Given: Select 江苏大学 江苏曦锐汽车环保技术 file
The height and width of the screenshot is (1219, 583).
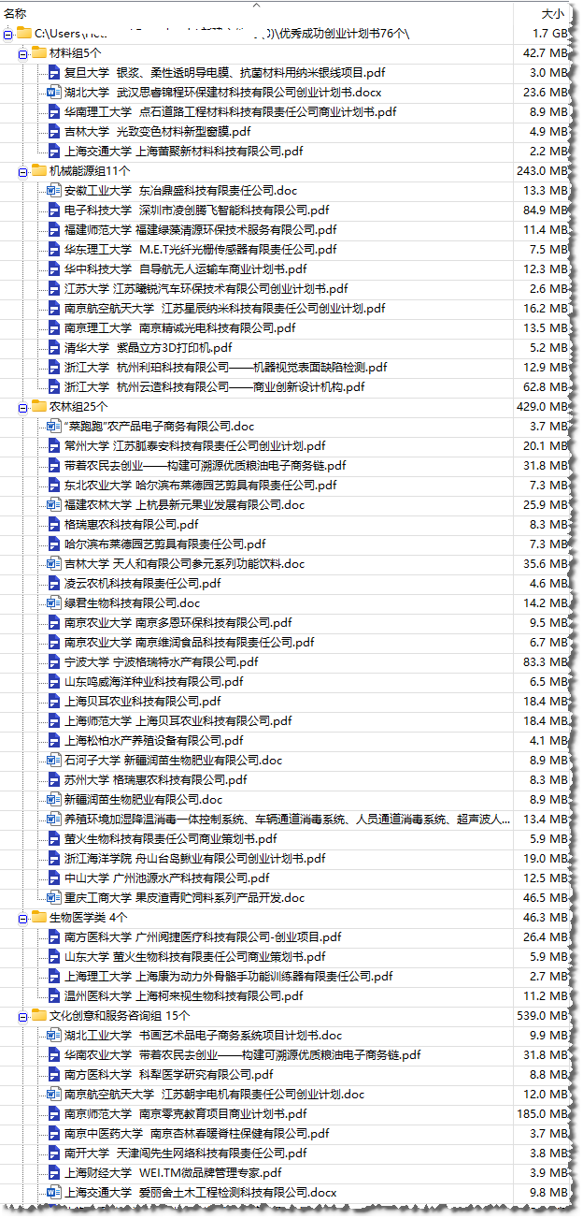Looking at the screenshot, I should tap(206, 288).
